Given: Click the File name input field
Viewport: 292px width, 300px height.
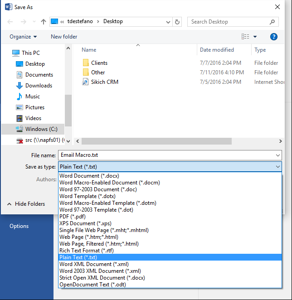Looking at the screenshot, I should click(x=165, y=155).
